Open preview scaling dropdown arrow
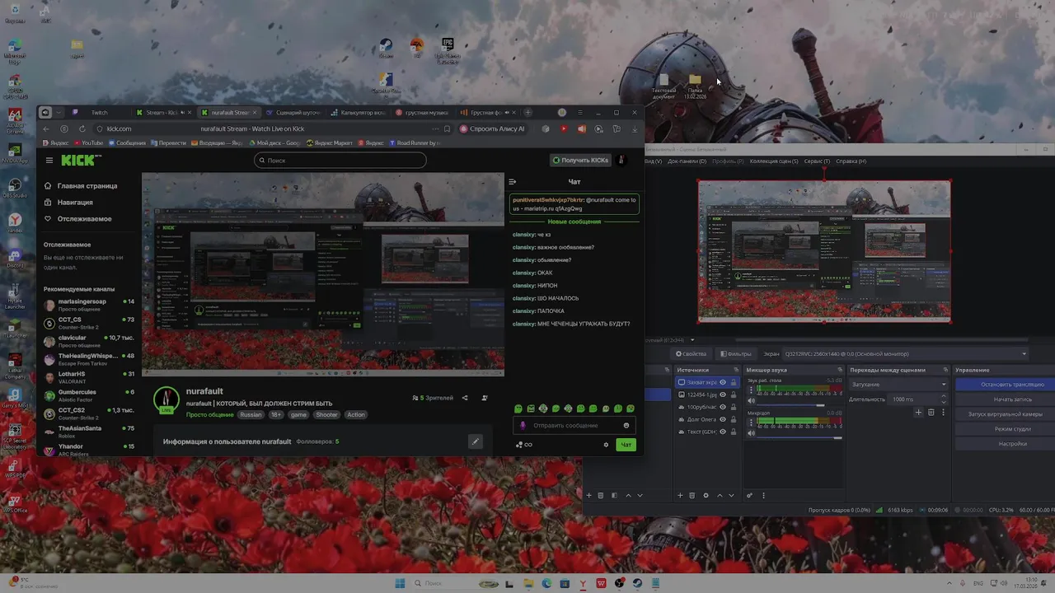Screen dimensions: 1055x593 pos(692,339)
